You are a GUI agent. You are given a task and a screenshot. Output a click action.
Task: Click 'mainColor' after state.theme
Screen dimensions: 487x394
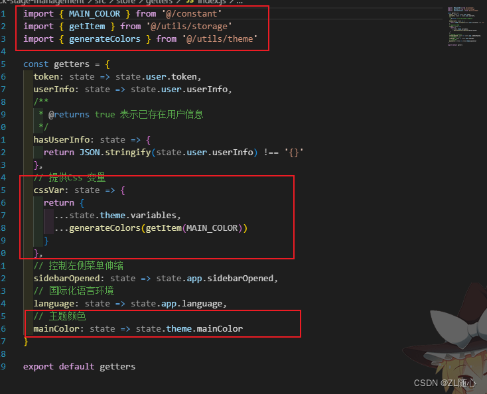(x=220, y=329)
